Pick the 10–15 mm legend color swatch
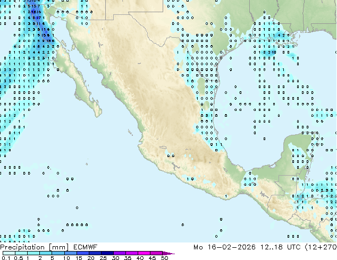Image resolution: width=337 pixels, height=260 pixels. pos(70,253)
